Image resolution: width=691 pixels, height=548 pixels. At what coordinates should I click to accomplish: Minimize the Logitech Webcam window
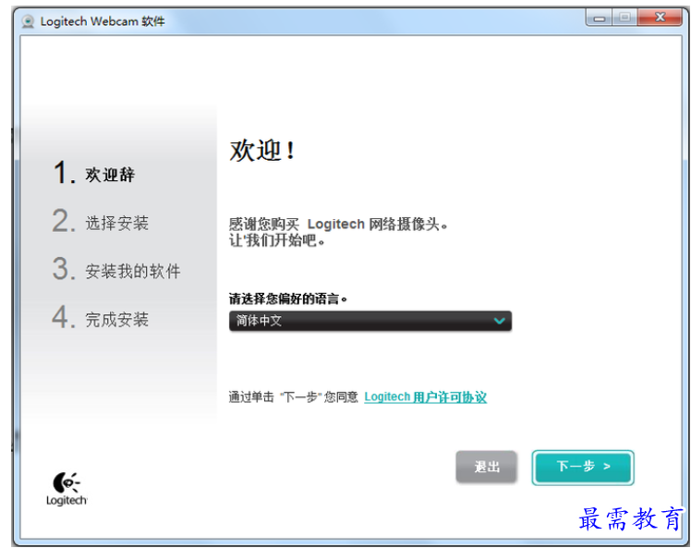coord(599,18)
